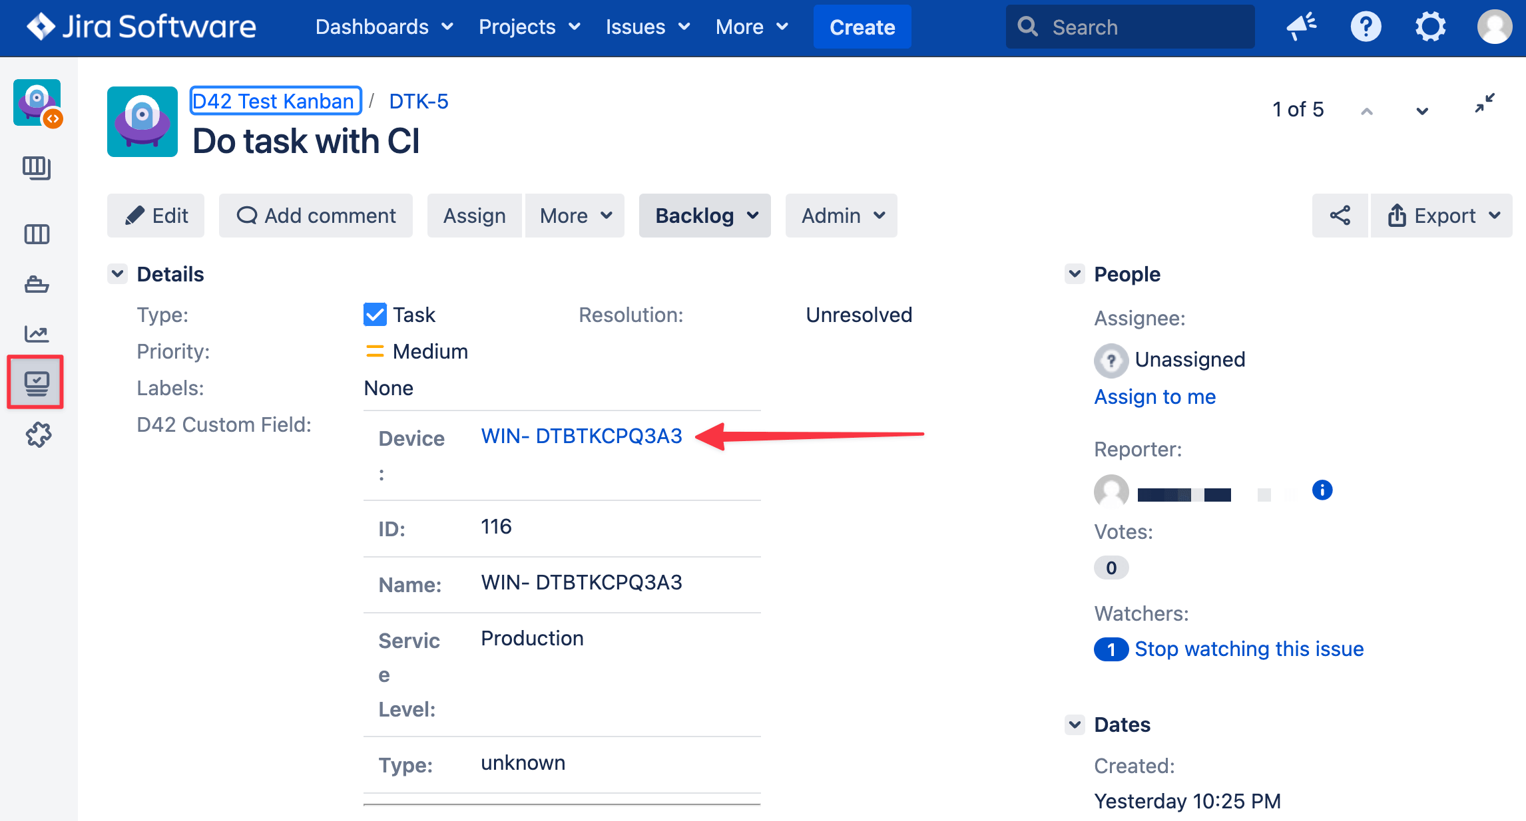Collapse the Dates section
Viewport: 1526px width, 821px height.
click(1075, 725)
